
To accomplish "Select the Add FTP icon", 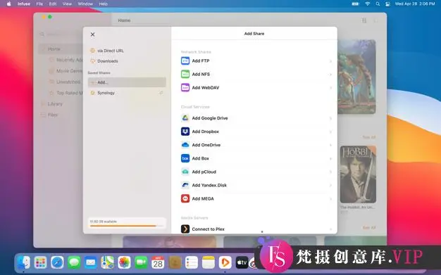I will [x=185, y=60].
